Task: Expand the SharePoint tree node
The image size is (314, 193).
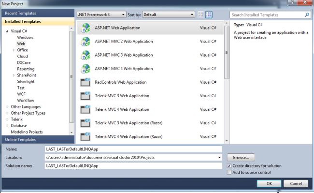Action: 14,75
